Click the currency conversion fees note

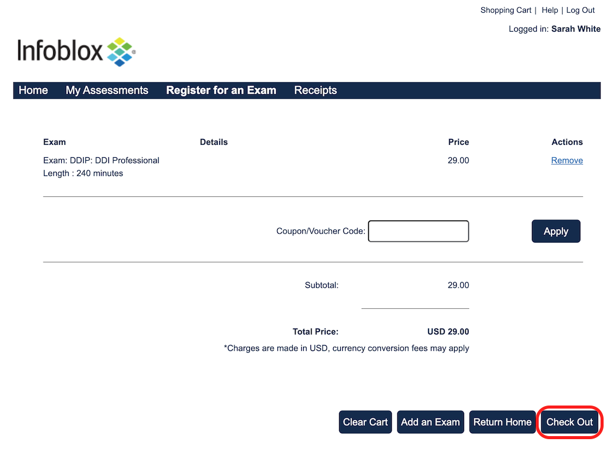(x=346, y=348)
